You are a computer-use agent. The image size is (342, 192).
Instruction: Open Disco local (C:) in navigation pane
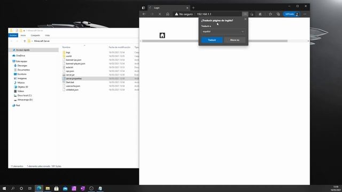point(25,95)
